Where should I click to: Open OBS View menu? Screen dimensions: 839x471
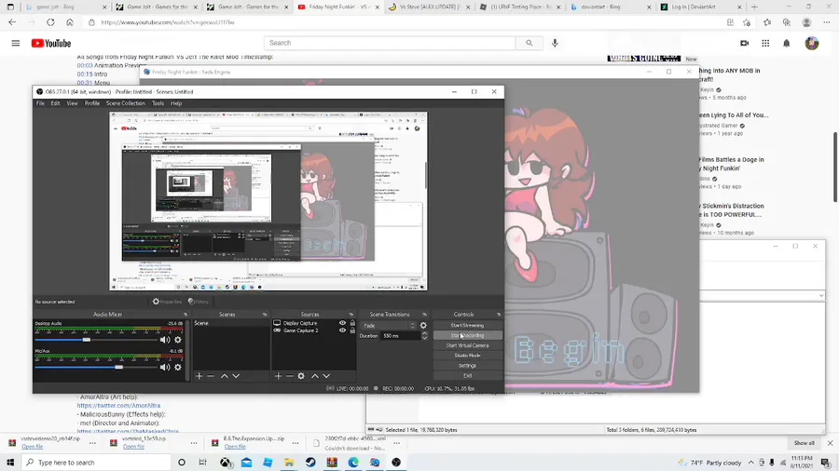tap(72, 103)
